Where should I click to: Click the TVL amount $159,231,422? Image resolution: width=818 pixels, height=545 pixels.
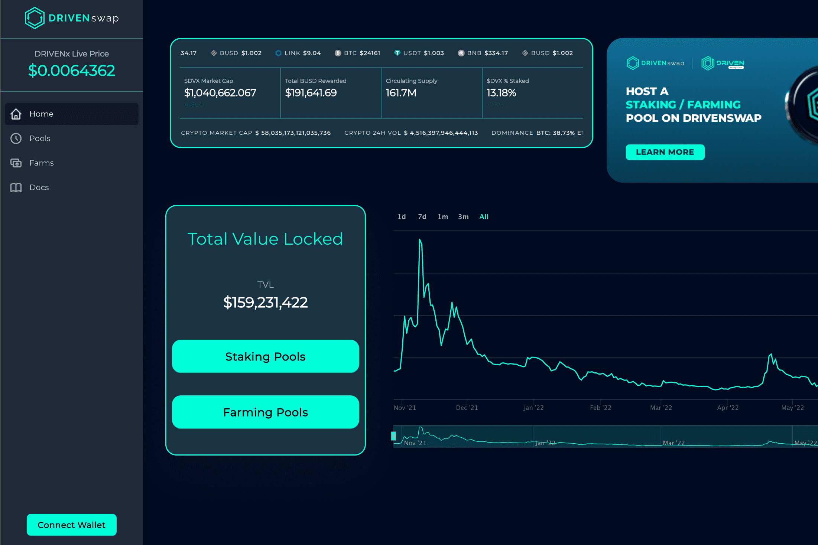[x=266, y=303]
